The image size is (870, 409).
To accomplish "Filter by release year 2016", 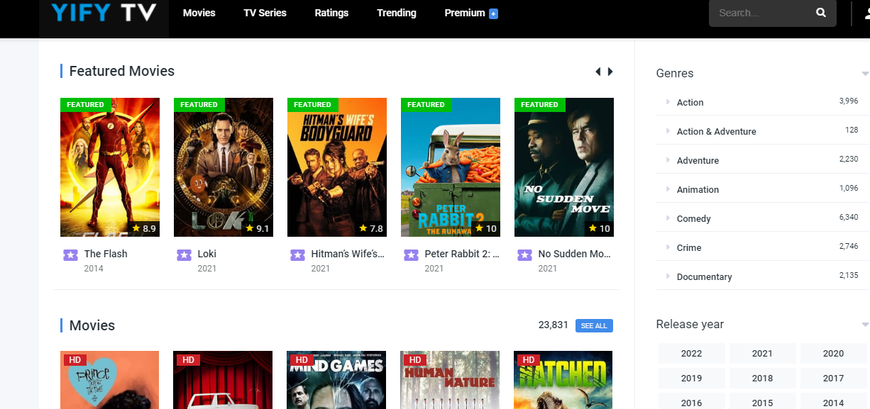I will 691,403.
